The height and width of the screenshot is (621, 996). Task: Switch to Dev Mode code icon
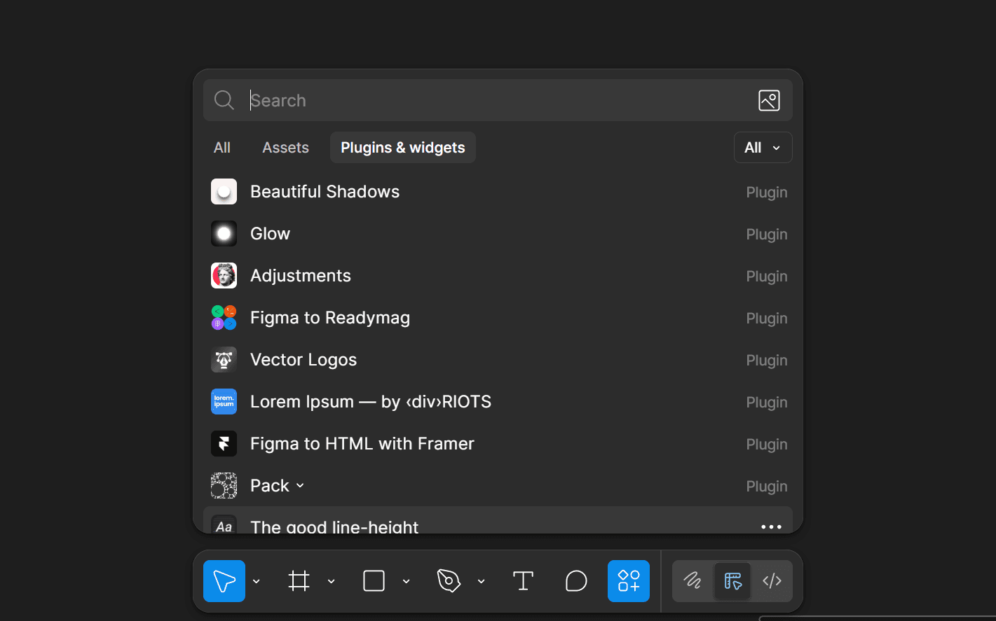772,581
